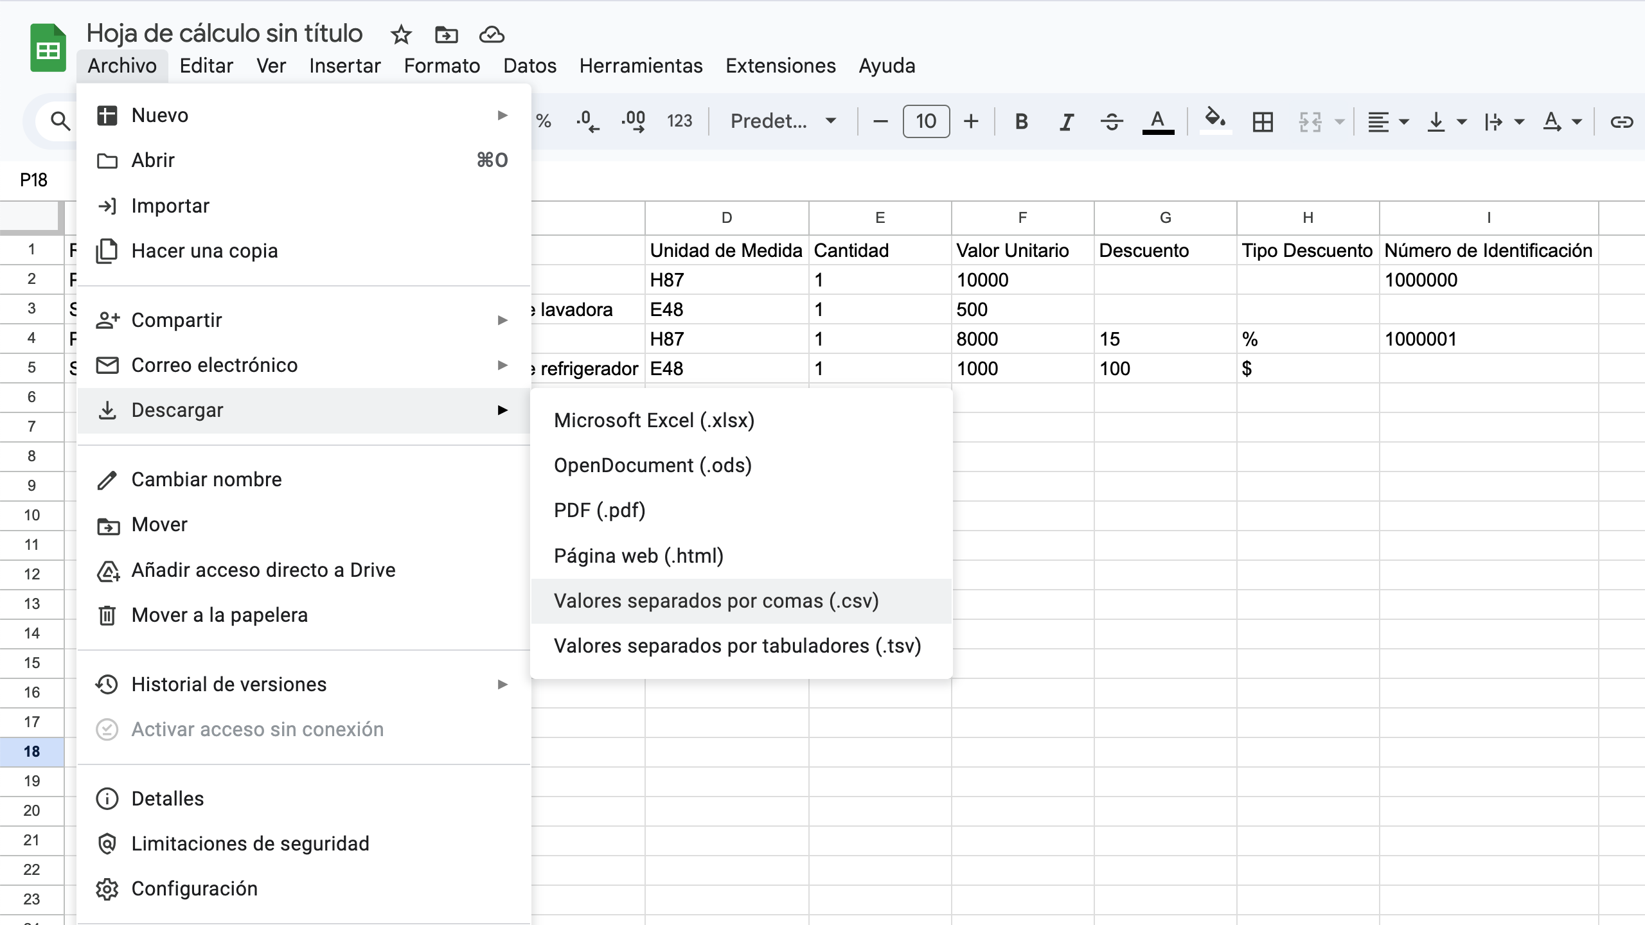The height and width of the screenshot is (925, 1645).
Task: Click decrease decimal places icon
Action: (x=587, y=121)
